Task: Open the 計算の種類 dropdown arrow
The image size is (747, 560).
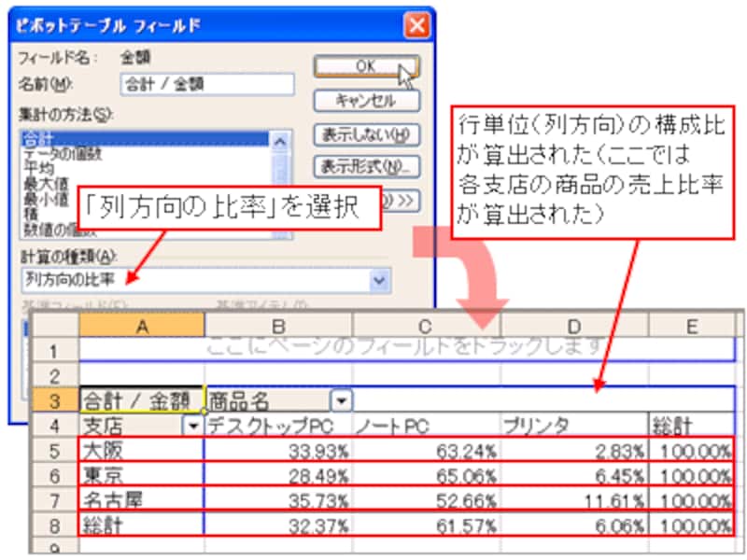Action: [380, 281]
